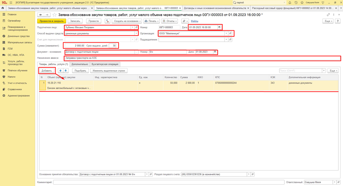Screen dimensions: 343x186
Task: Navigate forward with right arrow button
Action: (47, 15)
